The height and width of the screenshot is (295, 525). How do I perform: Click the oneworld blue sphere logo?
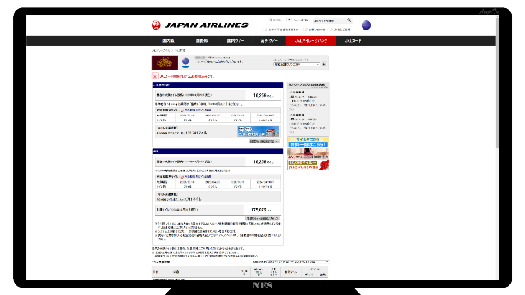[x=366, y=25]
